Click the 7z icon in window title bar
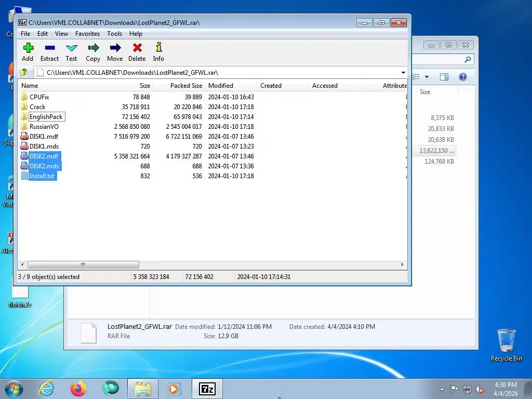532x399 pixels. tap(22, 22)
